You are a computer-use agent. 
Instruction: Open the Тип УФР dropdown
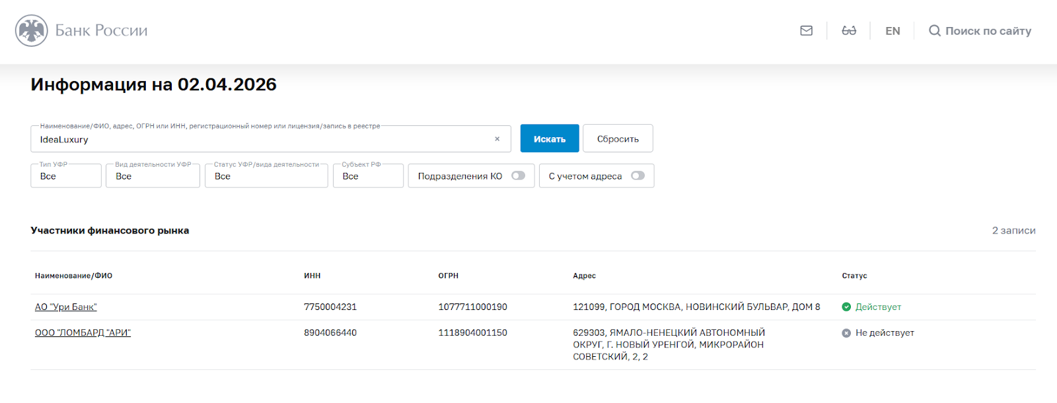66,176
